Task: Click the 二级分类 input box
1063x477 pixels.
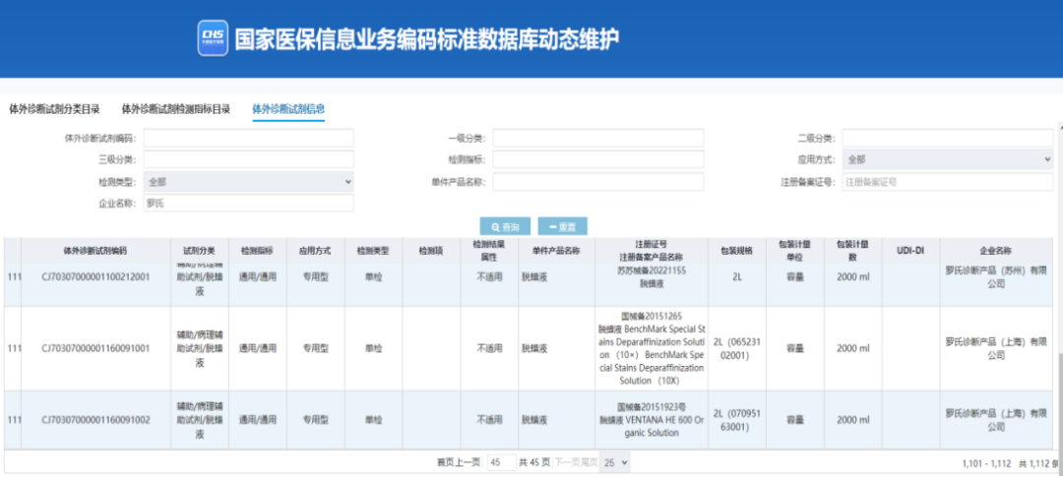Action: (947, 138)
